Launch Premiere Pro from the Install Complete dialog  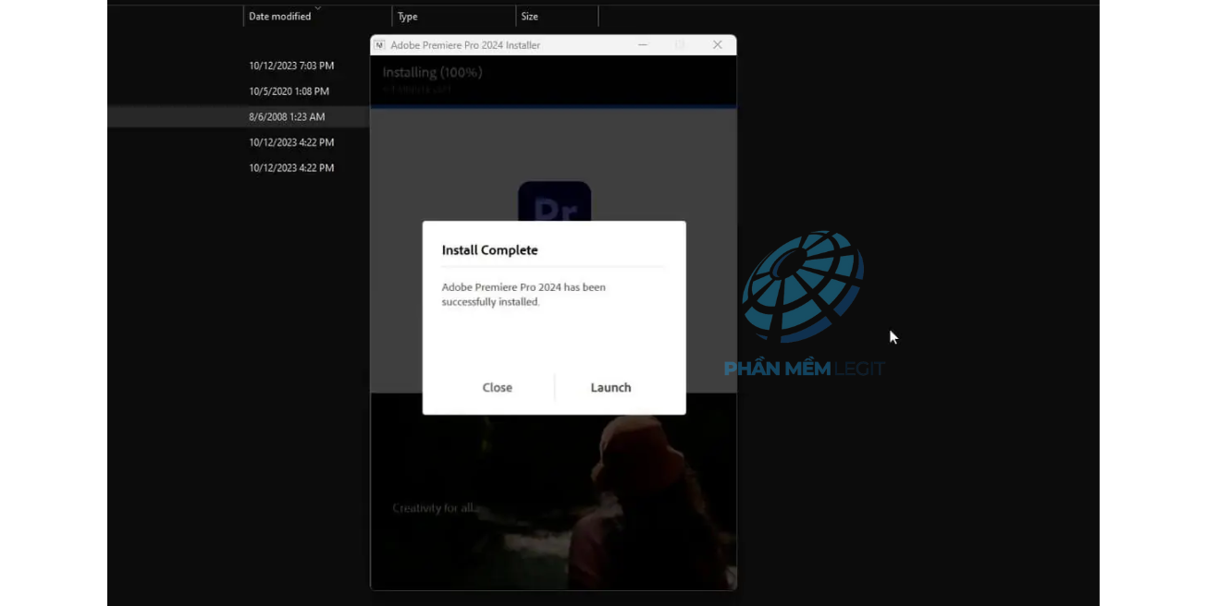[610, 387]
